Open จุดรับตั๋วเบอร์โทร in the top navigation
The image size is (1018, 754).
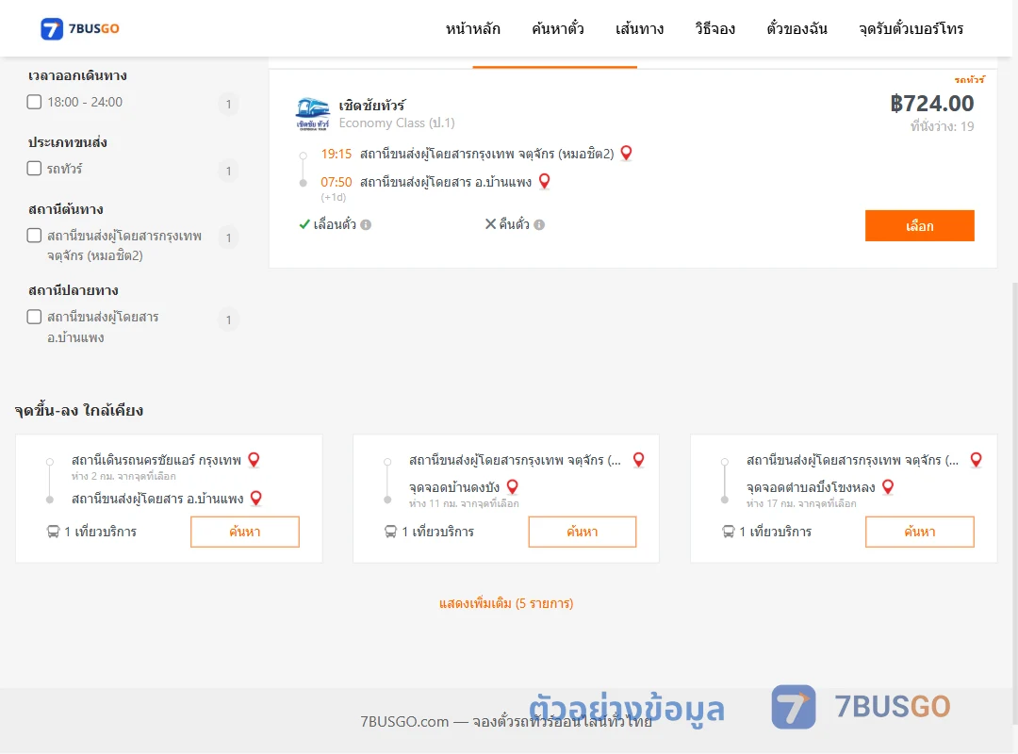(x=911, y=28)
